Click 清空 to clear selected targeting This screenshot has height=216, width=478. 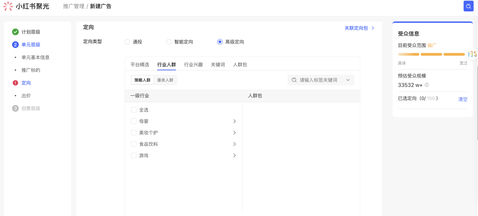[x=463, y=100]
